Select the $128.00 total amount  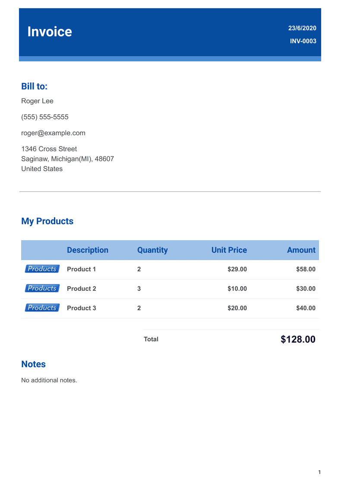click(298, 340)
